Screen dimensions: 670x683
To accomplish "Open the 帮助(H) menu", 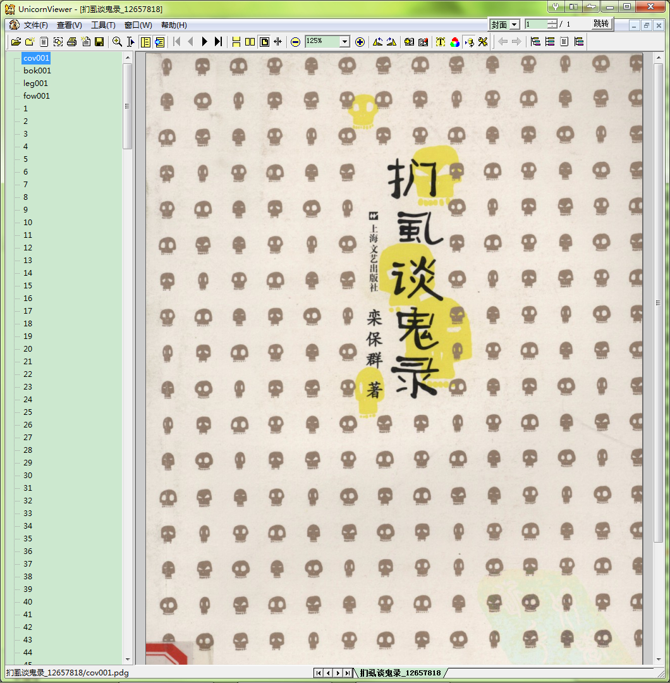I will pos(174,25).
